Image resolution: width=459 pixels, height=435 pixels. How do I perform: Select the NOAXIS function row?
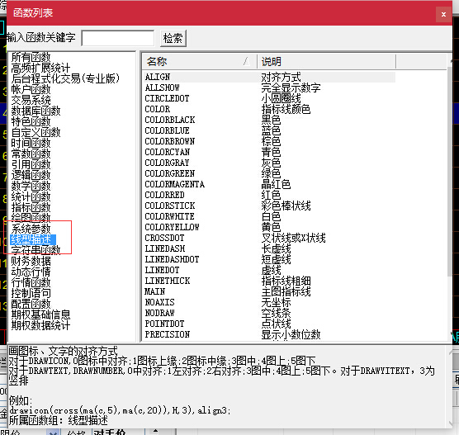pyautogui.click(x=269, y=302)
